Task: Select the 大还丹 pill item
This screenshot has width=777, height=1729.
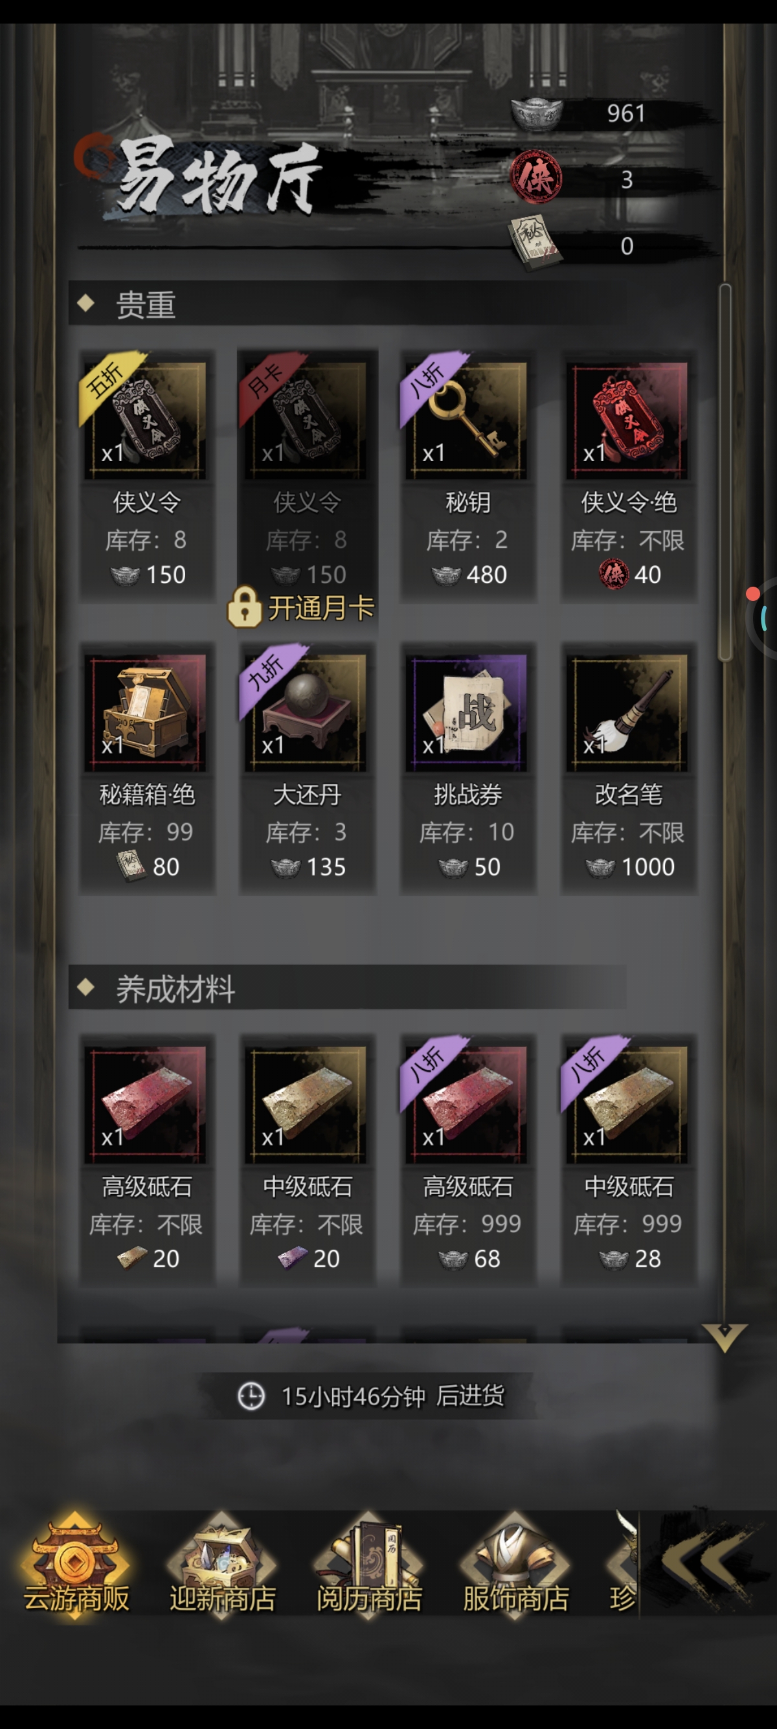Action: pos(308,768)
